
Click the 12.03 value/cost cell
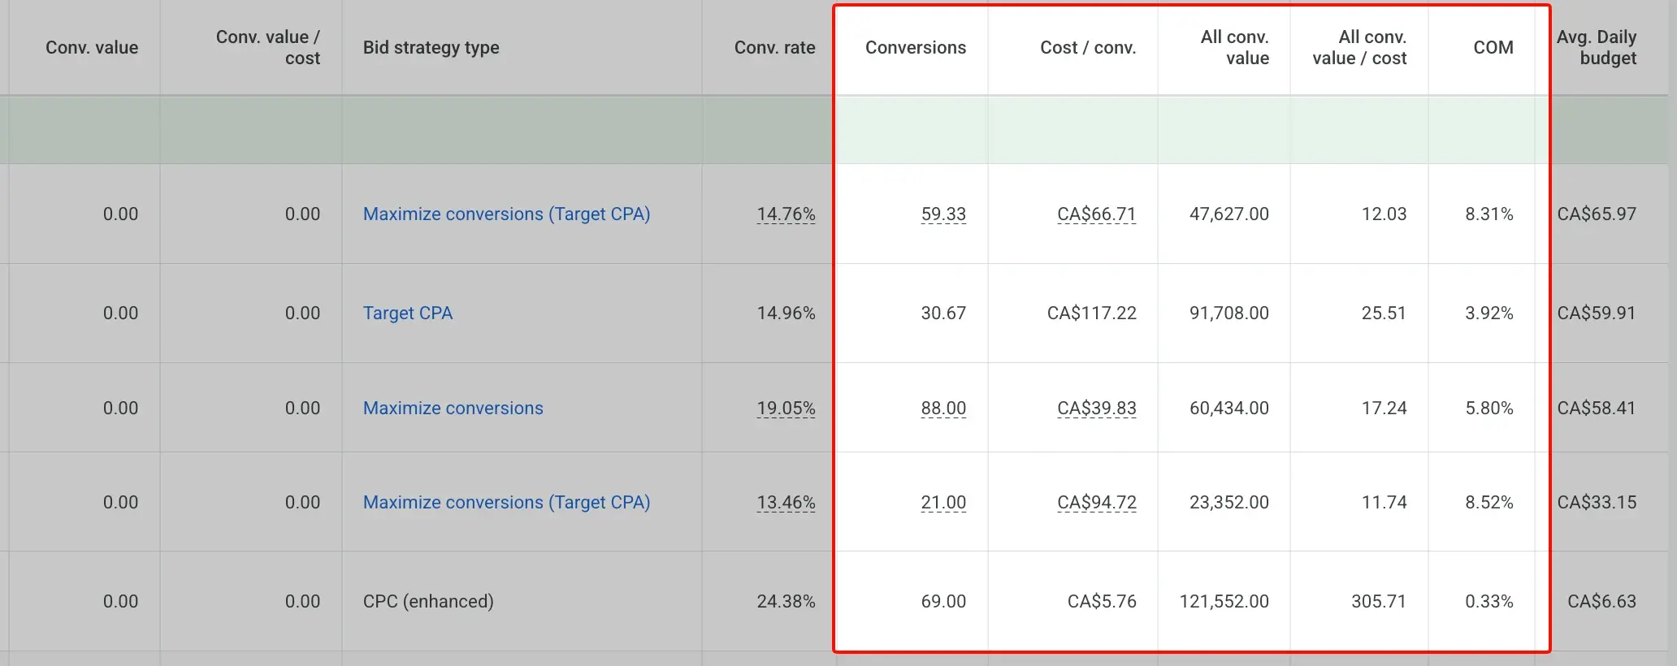click(1384, 214)
